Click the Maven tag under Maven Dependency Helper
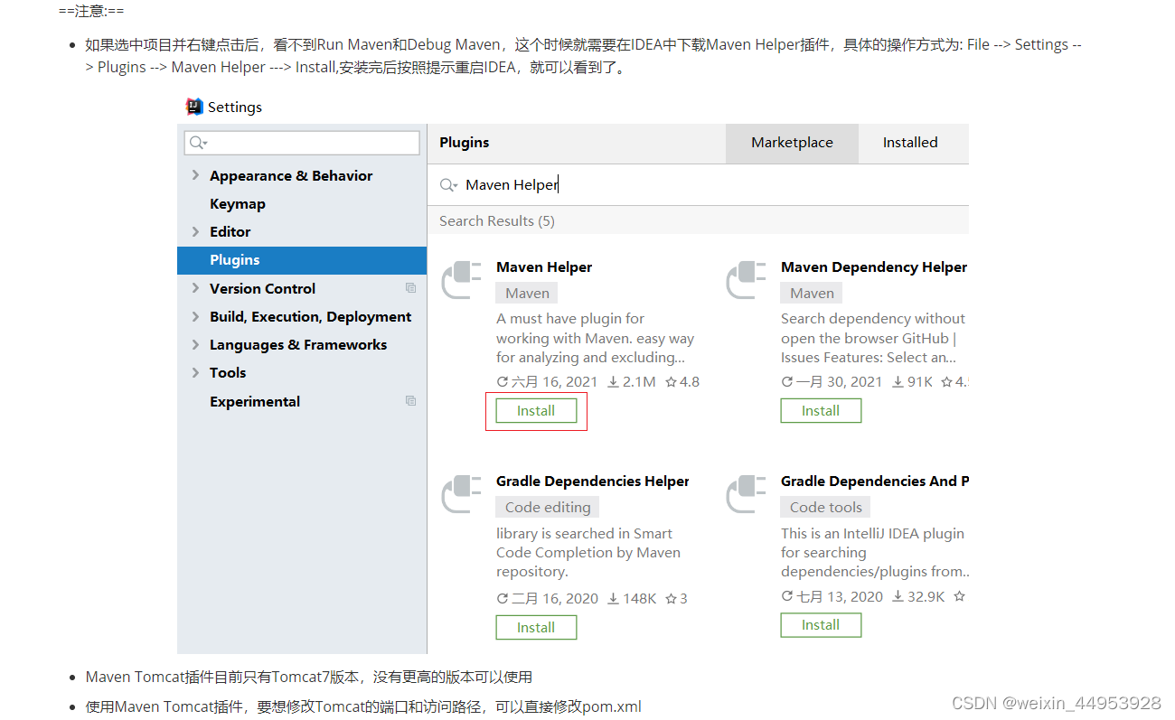The image size is (1175, 720). point(812,294)
